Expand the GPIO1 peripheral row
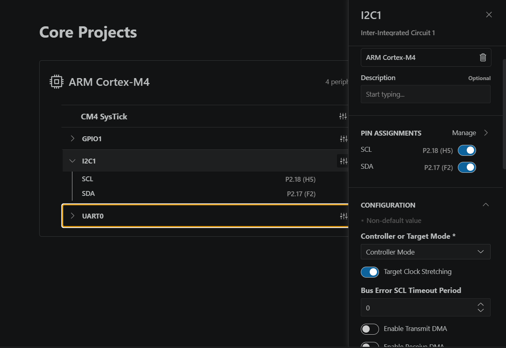The image size is (506, 348). [72, 138]
